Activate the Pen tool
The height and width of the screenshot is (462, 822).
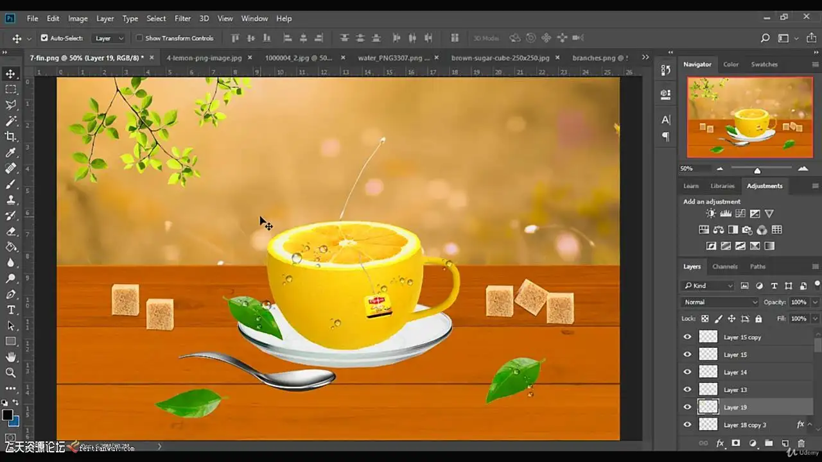(11, 295)
